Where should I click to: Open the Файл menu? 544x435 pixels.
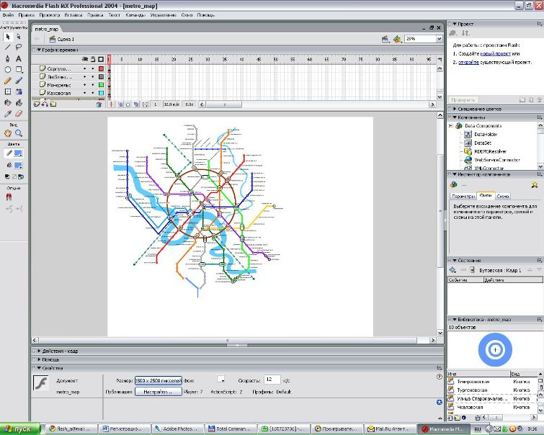[8, 15]
